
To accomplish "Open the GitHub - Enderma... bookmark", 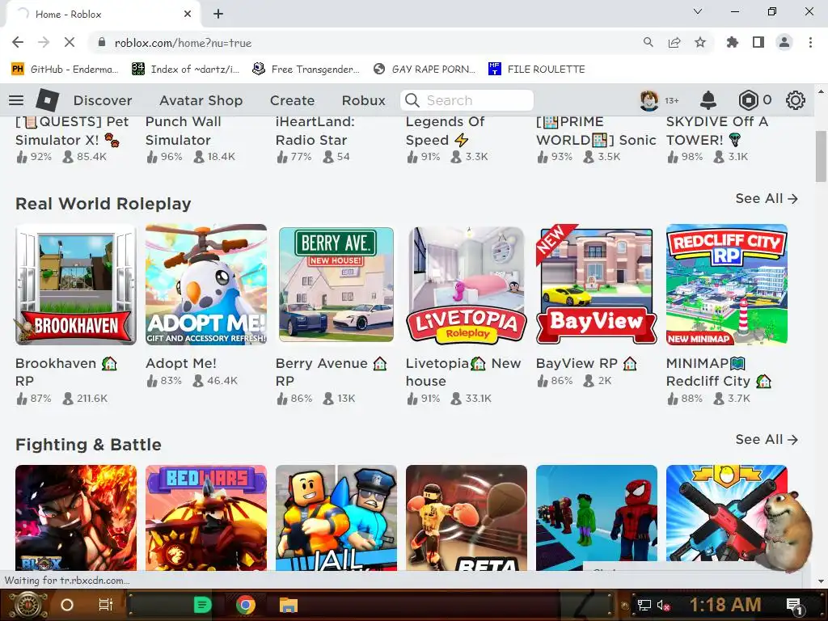I will coord(65,70).
